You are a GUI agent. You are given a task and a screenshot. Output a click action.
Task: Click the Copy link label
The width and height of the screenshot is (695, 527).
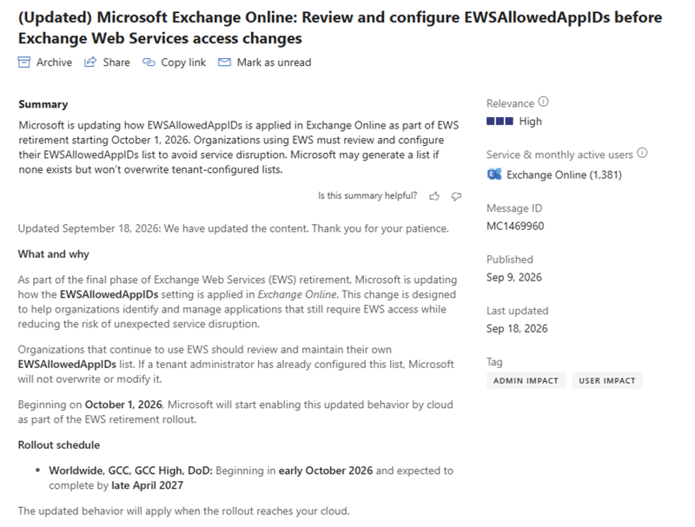[183, 63]
